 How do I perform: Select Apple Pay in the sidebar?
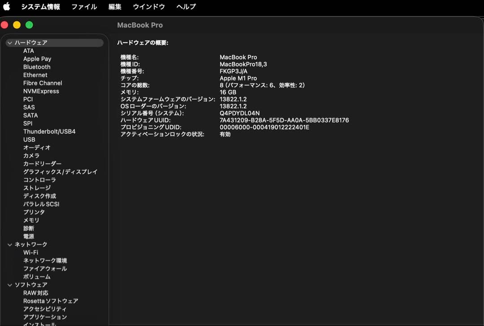37,59
